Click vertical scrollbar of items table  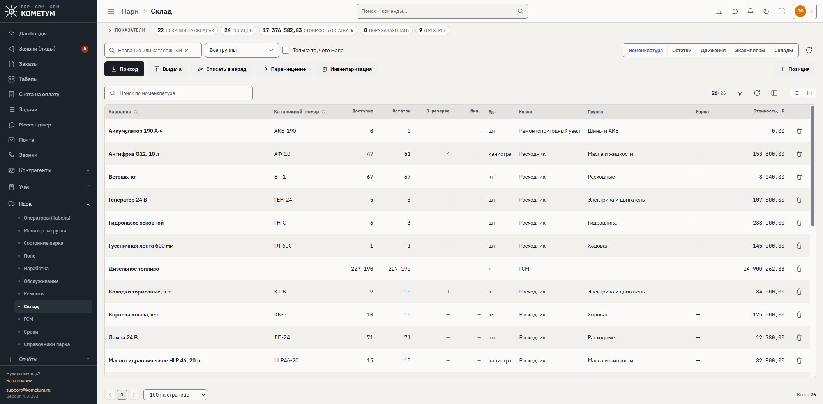(x=813, y=166)
